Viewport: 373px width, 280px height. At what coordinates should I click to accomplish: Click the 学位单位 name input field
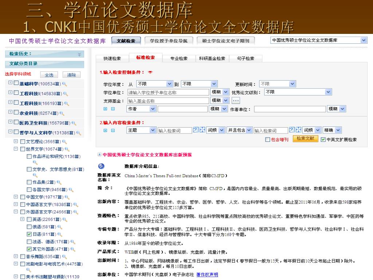168,92
